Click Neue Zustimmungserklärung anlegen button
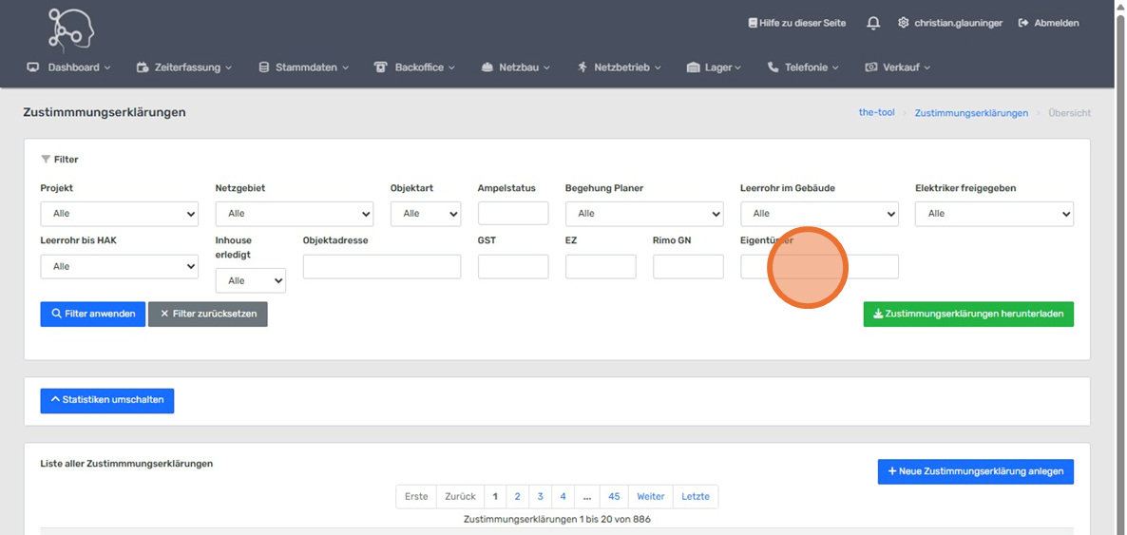1127x535 pixels. 975,471
